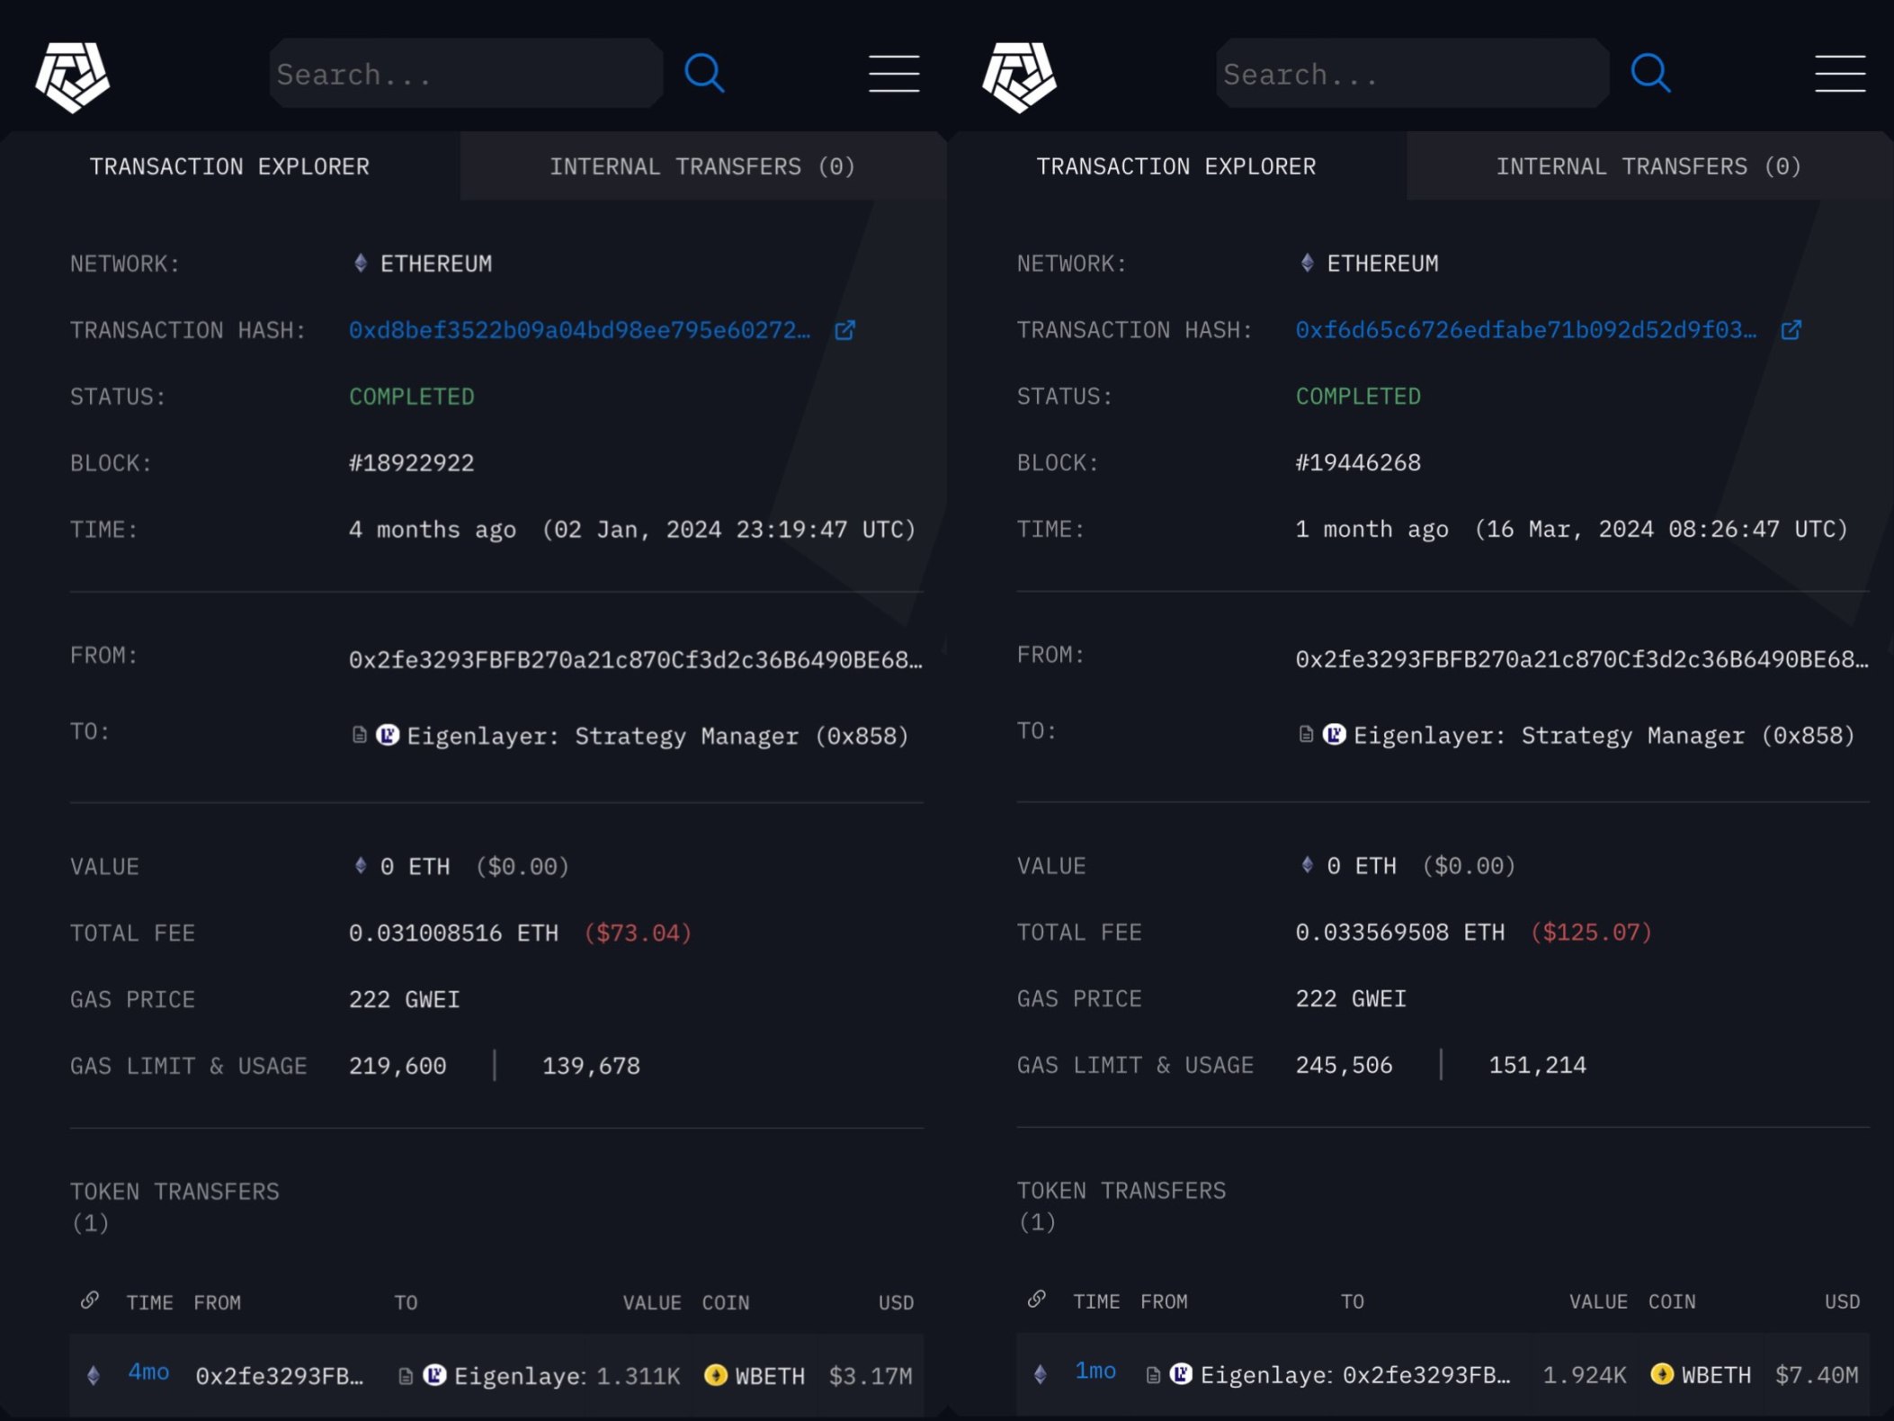Open external link for hash 0xd8bef3522b...

(844, 330)
